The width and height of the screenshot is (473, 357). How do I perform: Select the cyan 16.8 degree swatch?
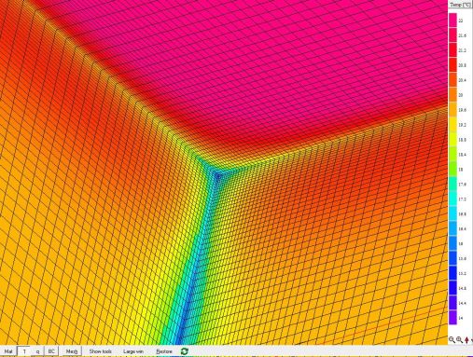452,214
